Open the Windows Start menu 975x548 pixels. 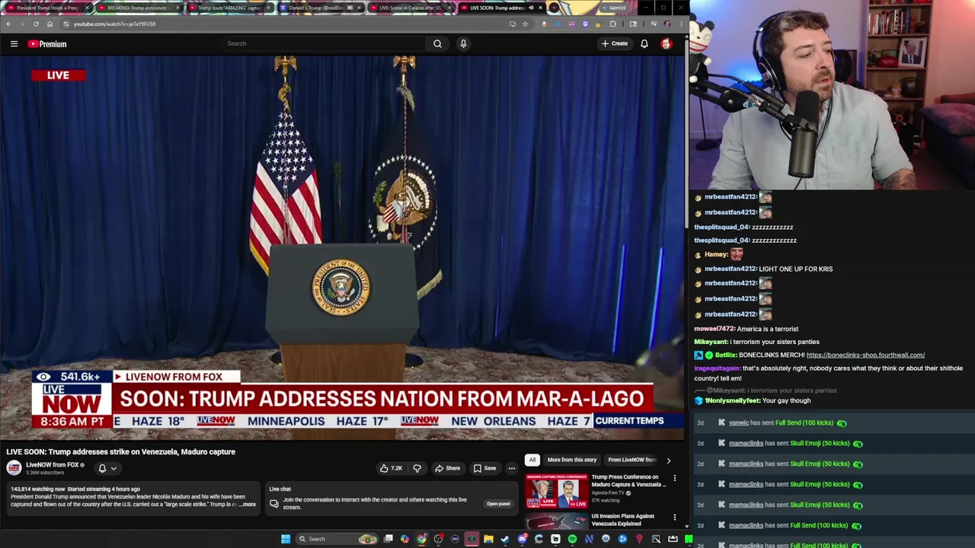[x=286, y=539]
